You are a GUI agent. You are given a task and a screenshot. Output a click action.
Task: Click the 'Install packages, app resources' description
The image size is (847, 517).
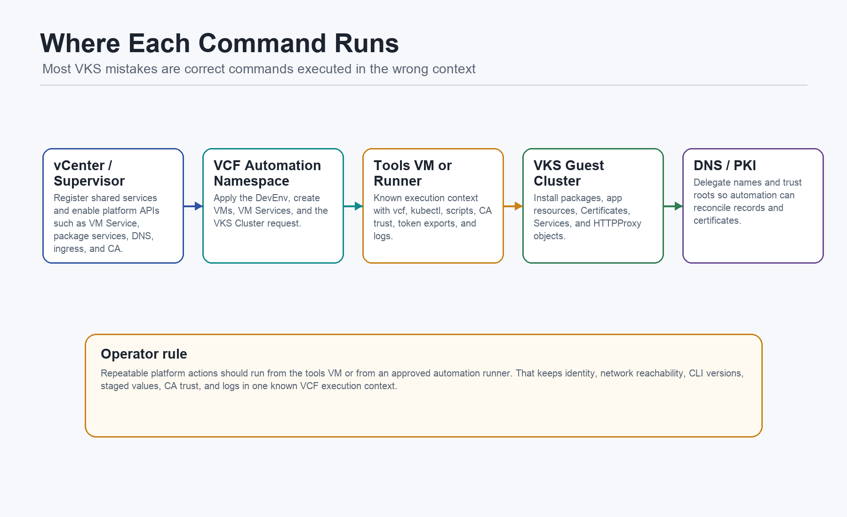pyautogui.click(x=587, y=217)
